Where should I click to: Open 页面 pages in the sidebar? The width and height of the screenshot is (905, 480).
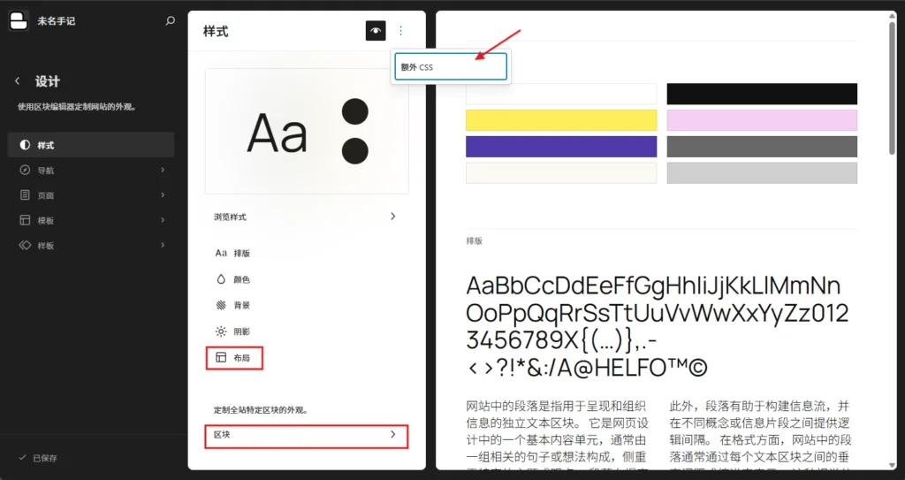(x=91, y=195)
